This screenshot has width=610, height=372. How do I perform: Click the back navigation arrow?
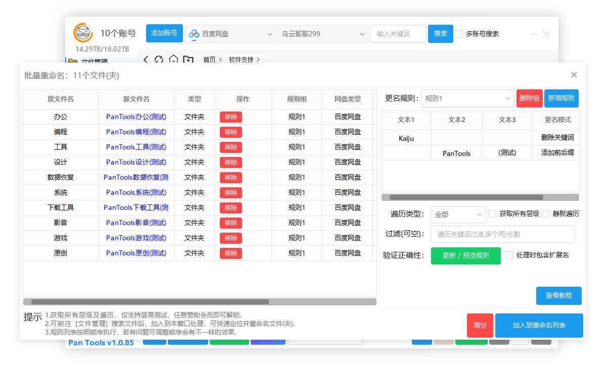[x=146, y=60]
